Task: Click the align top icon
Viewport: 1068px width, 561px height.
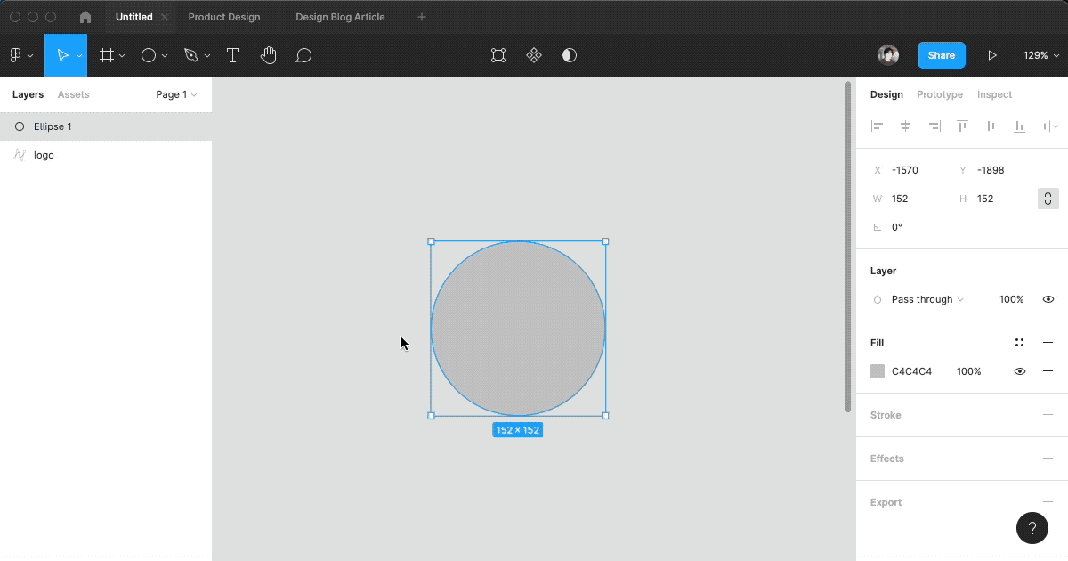Action: pyautogui.click(x=962, y=126)
